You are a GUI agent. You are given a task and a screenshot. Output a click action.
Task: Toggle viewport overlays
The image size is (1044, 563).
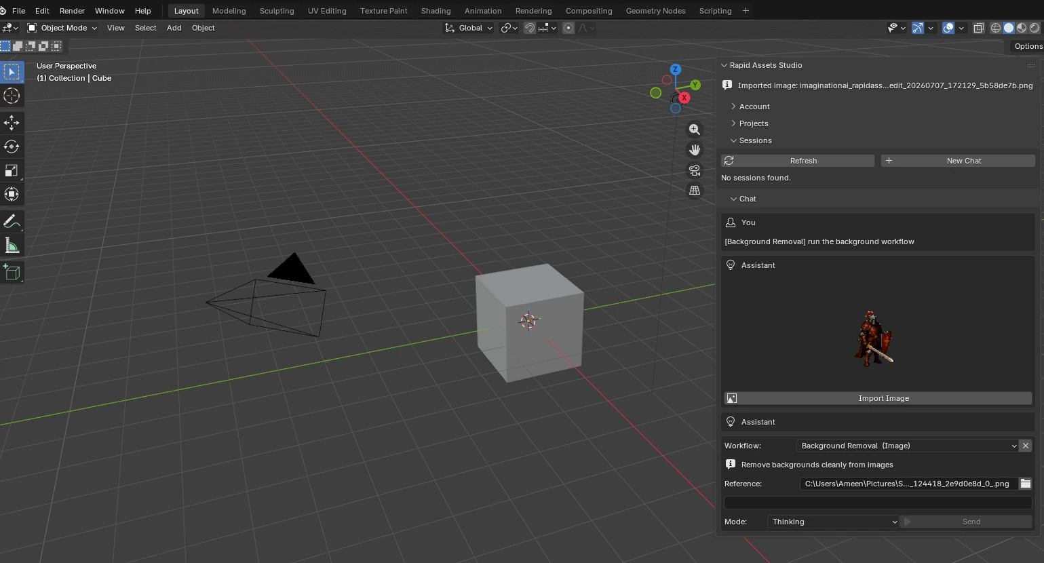(x=948, y=28)
